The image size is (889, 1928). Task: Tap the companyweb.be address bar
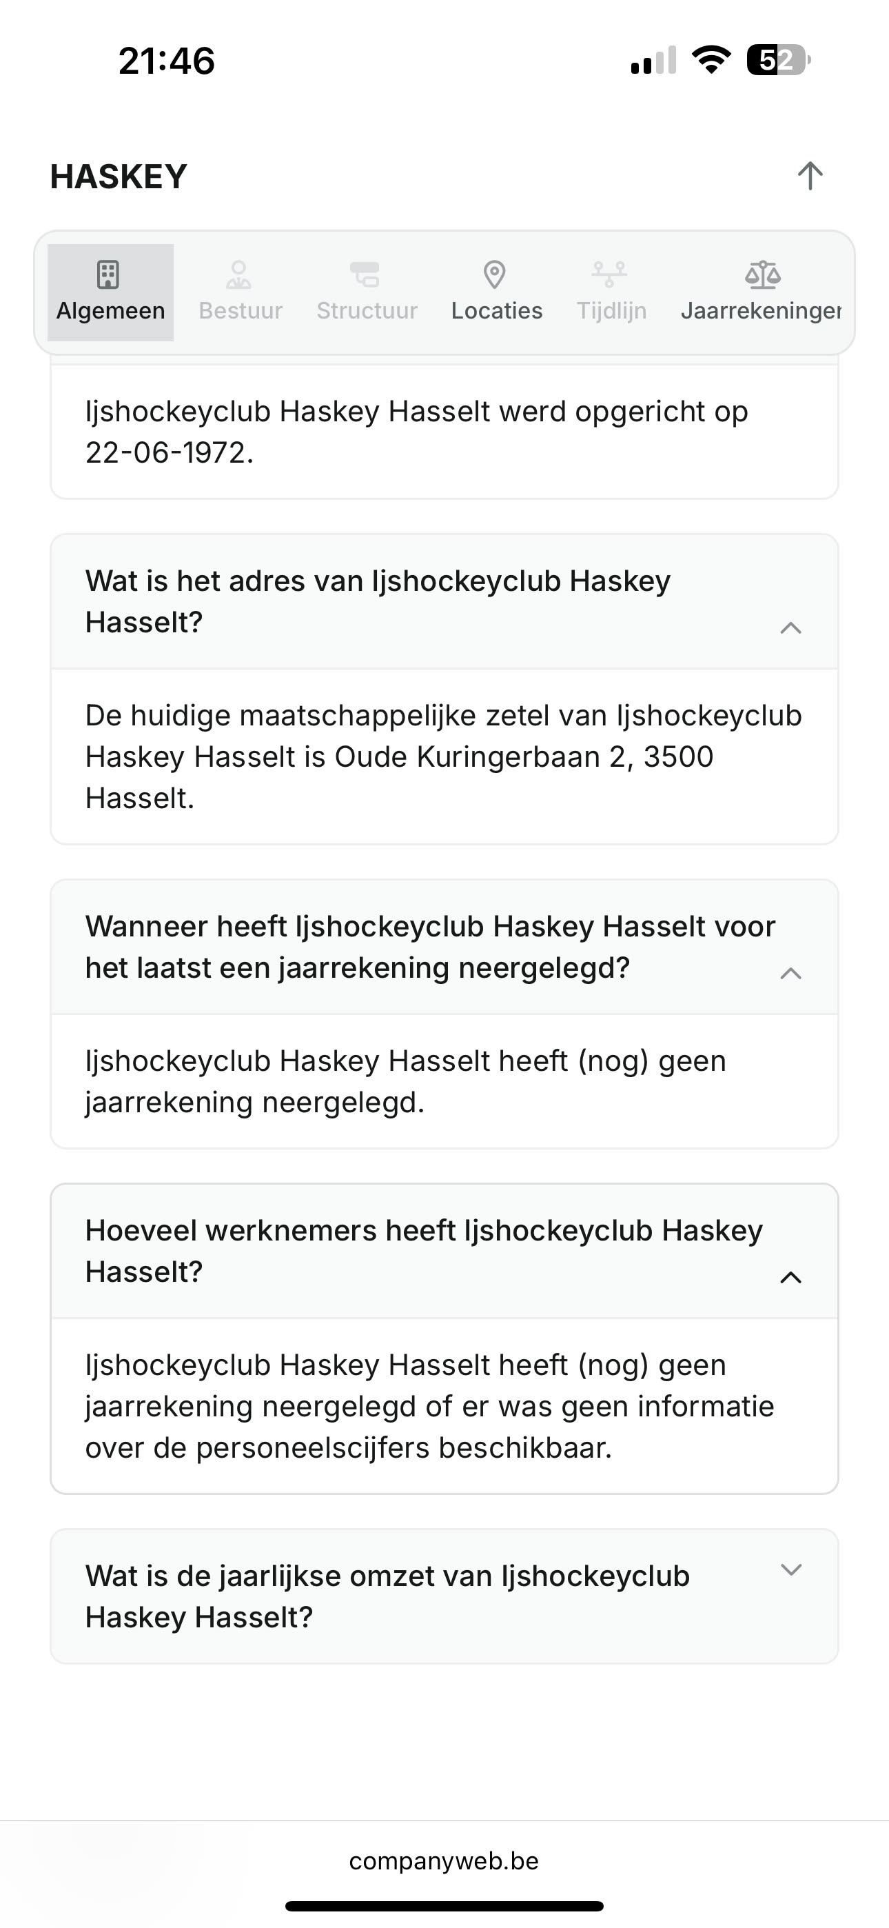tap(444, 1861)
